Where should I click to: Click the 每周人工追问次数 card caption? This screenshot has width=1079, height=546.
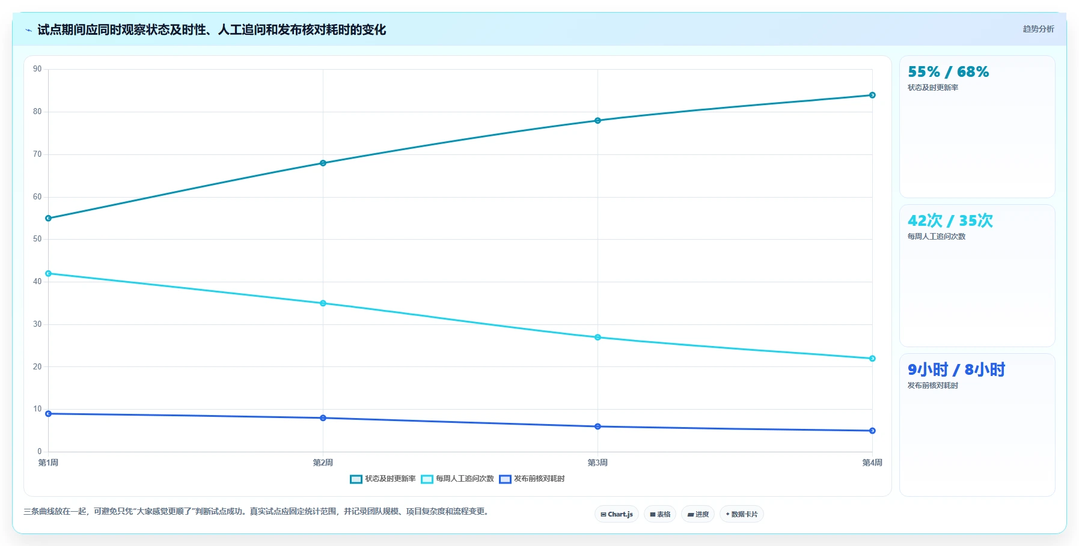click(937, 237)
